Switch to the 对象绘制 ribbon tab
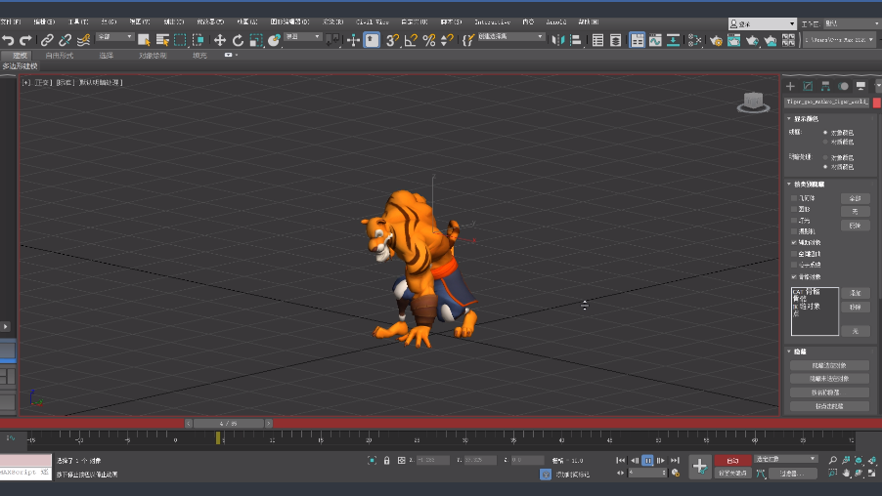 pos(153,56)
